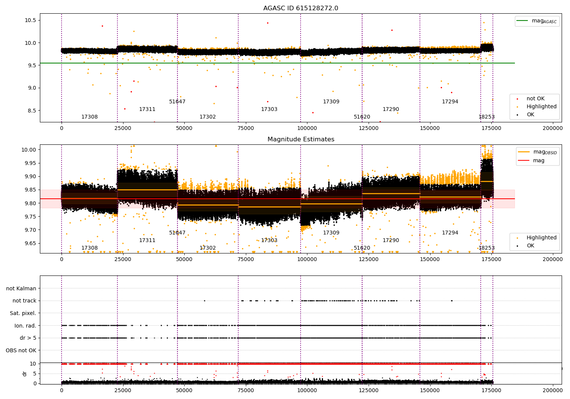The image size is (570, 399).
Task: Click 'not OK' in top plot legend
Action: [535, 99]
